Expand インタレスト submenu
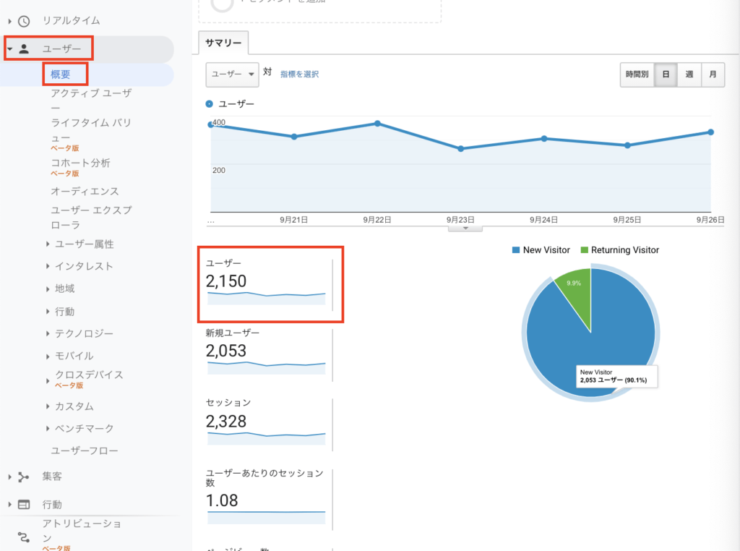This screenshot has height=551, width=740. click(x=48, y=266)
